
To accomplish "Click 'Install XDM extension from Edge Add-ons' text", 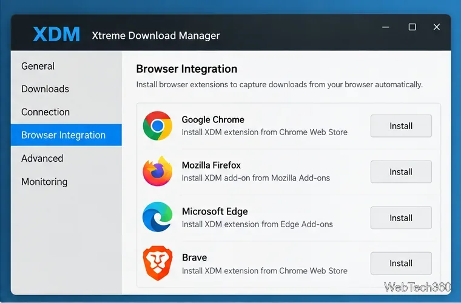I will [257, 224].
